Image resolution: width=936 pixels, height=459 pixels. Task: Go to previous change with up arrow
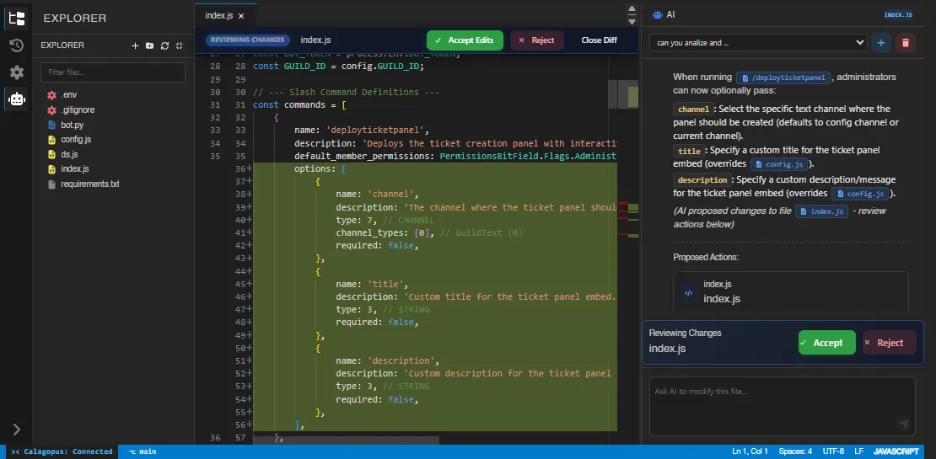coord(632,9)
